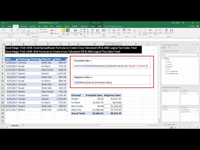Image resolution: width=200 pixels, height=150 pixels.
Task: Insert a Line sparkline
Action: coord(109,31)
